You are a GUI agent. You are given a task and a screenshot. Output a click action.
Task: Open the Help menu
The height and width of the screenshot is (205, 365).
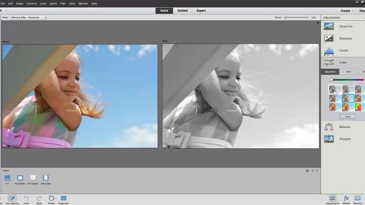94,4
